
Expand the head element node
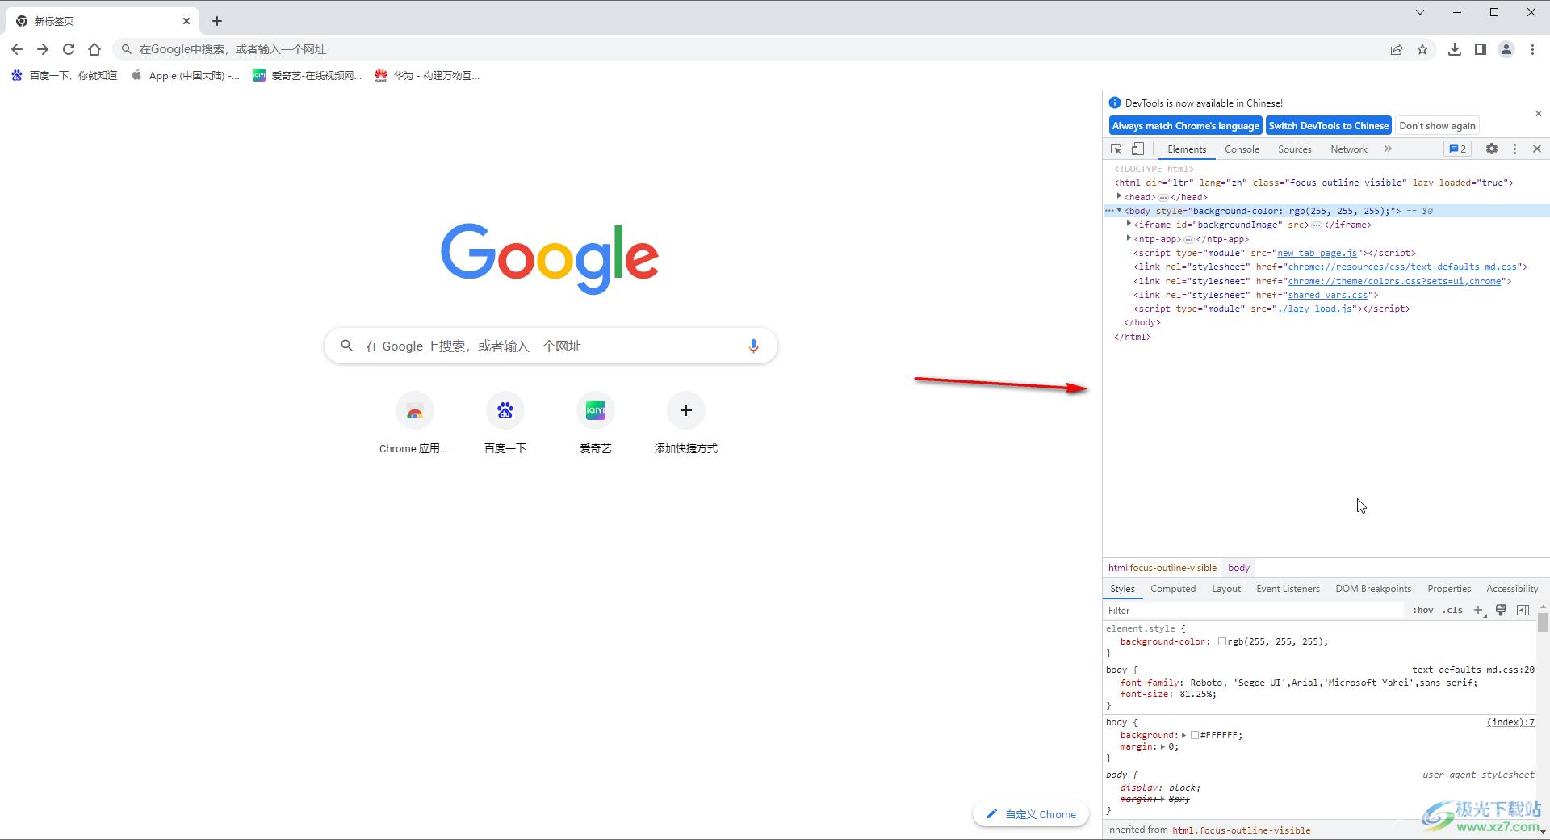click(x=1119, y=196)
